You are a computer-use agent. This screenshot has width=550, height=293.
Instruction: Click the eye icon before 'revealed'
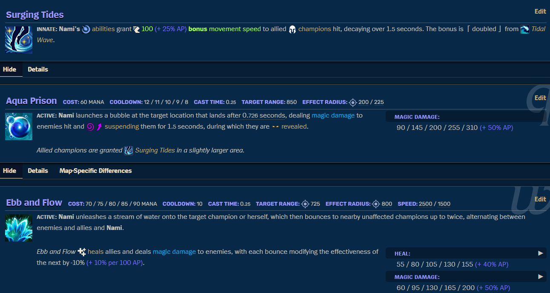275,126
